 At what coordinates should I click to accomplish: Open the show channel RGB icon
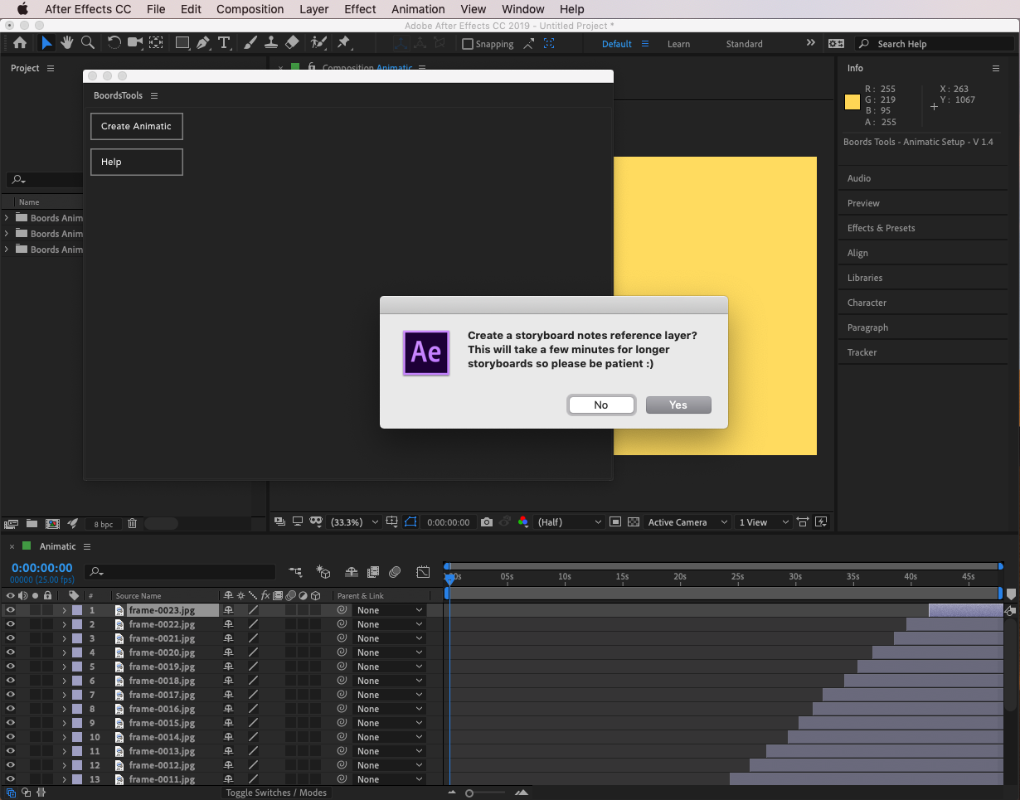pos(522,522)
